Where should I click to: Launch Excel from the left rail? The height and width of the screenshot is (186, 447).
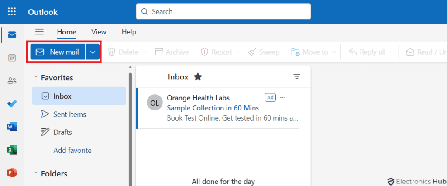pos(12,150)
